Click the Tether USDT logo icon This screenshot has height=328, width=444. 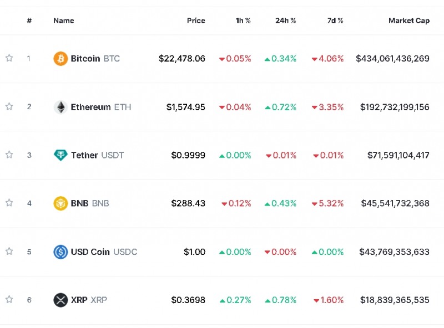[60, 155]
